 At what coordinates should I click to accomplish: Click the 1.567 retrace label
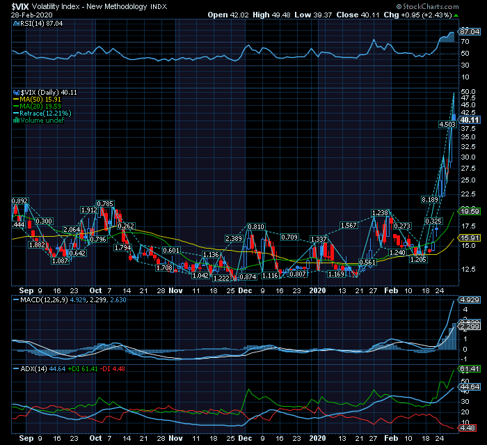(x=349, y=226)
